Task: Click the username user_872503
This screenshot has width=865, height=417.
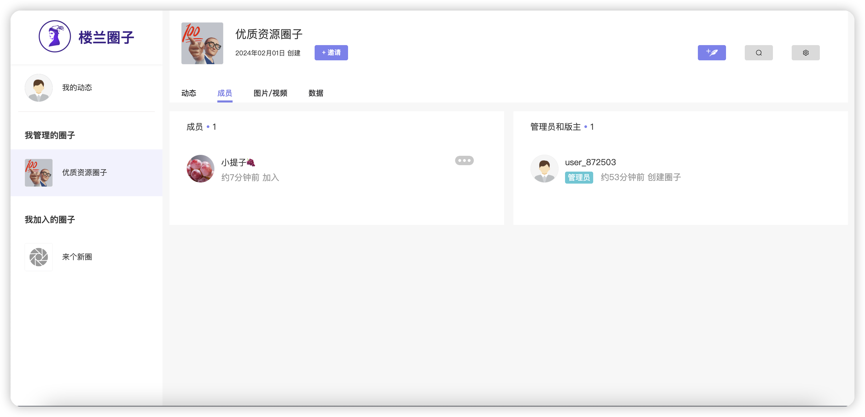Action: 590,162
